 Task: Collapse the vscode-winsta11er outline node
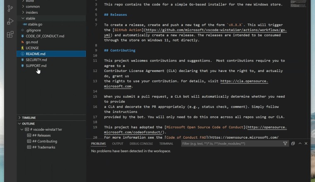(x=22, y=129)
